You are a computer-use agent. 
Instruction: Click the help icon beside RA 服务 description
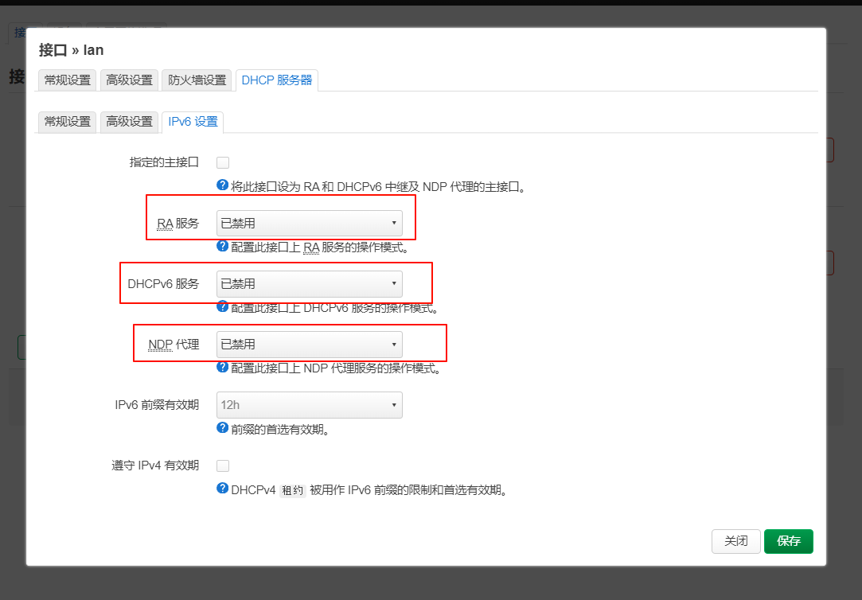(x=221, y=246)
